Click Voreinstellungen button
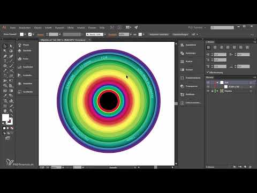The width and height of the screenshot is (257, 193). point(180,34)
